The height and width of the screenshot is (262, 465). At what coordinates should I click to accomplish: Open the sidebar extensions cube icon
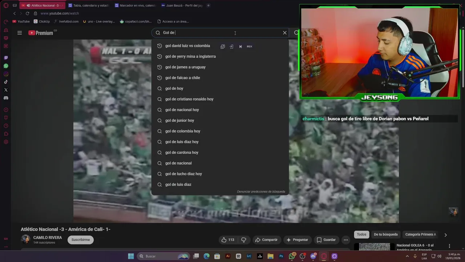pos(6,134)
